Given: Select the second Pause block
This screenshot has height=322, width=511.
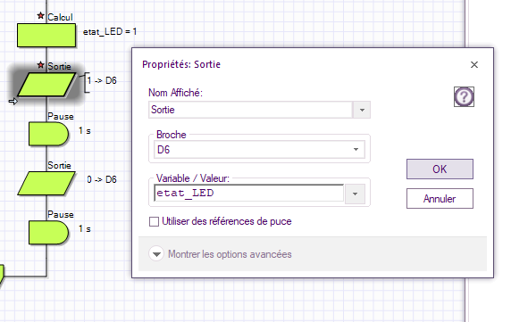Looking at the screenshot, I should coord(48,233).
